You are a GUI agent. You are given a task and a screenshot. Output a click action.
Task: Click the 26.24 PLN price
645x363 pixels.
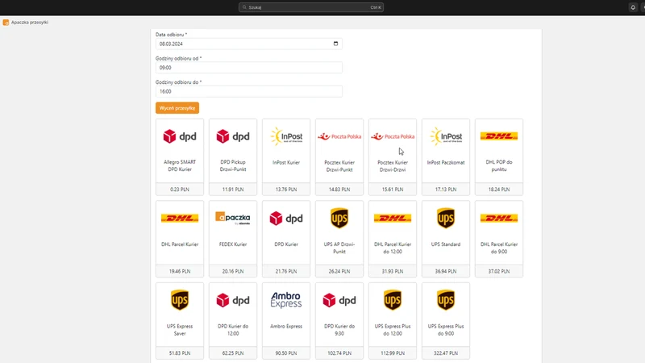(339, 271)
